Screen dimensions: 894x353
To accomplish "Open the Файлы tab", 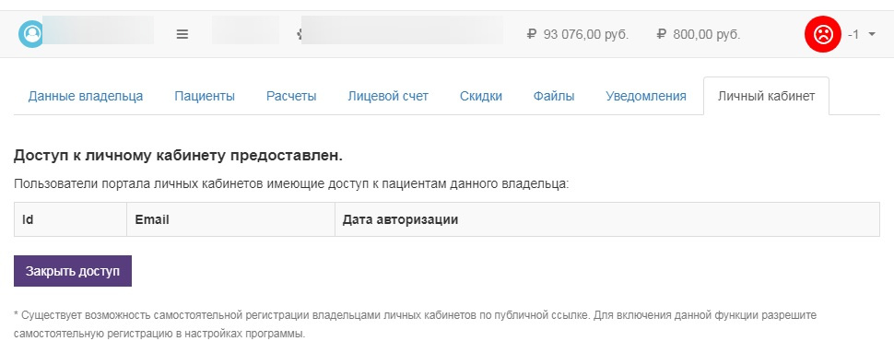I will point(554,96).
